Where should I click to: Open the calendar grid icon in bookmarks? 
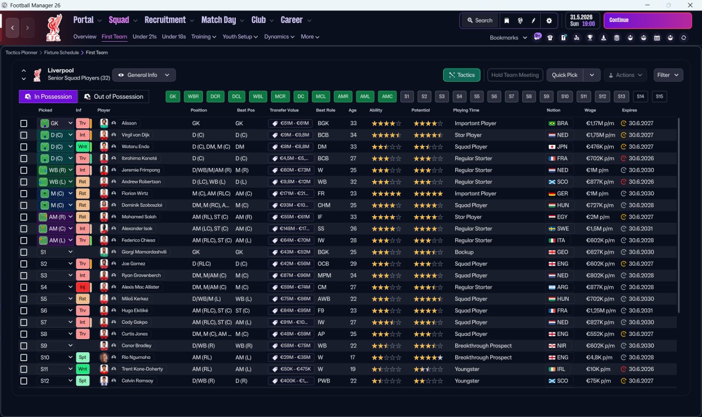[657, 38]
